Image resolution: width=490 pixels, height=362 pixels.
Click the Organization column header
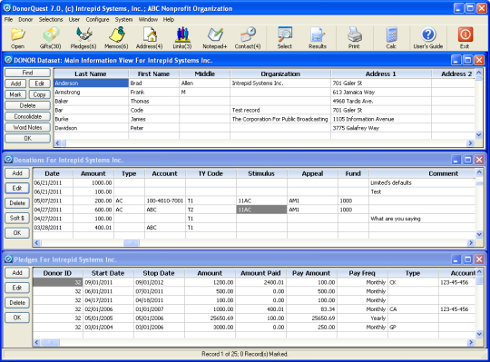tap(280, 73)
